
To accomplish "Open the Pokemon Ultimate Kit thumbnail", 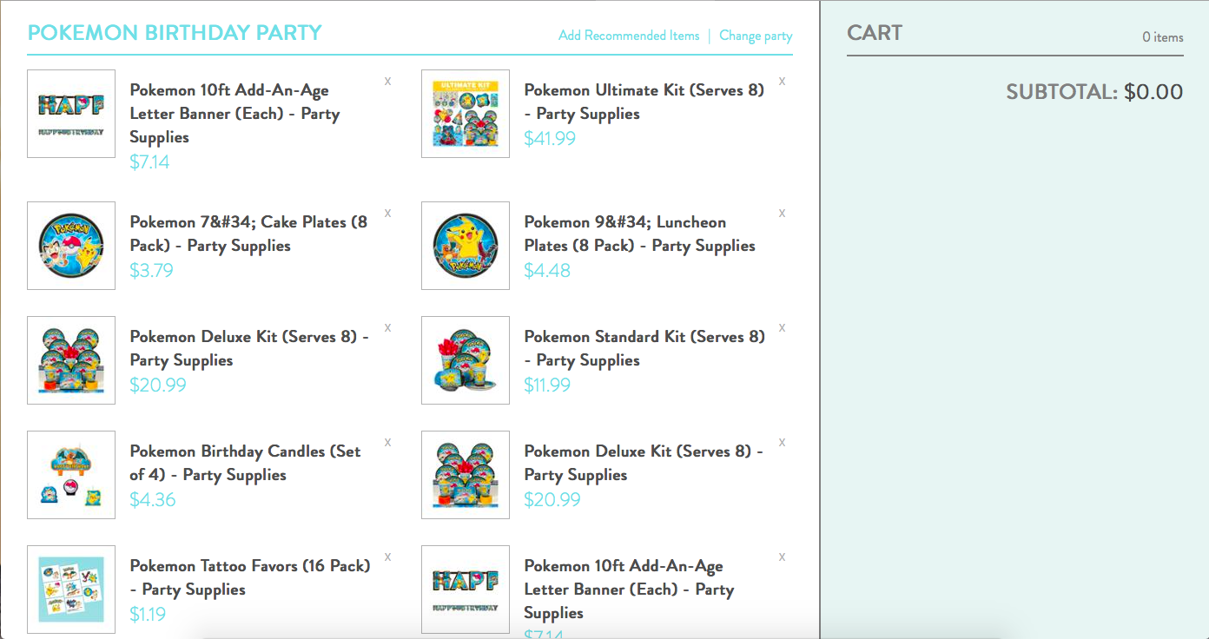I will click(466, 114).
